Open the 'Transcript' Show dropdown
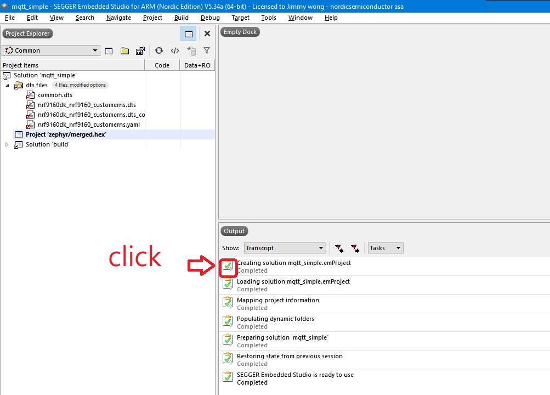Viewport: 550px width, 395px height. tap(285, 248)
